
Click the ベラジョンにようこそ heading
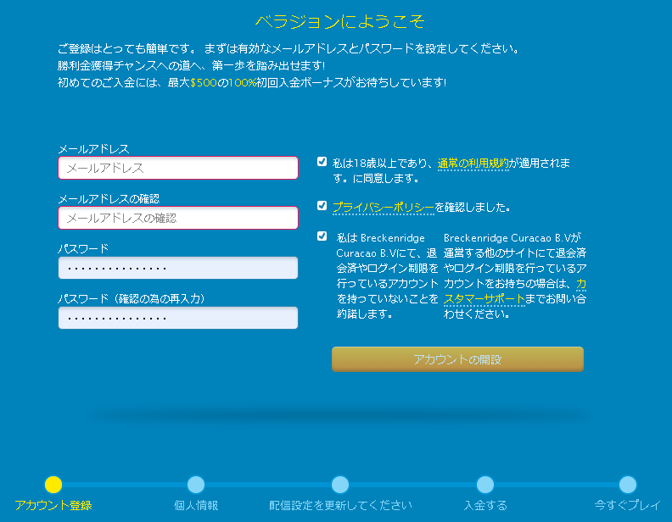(340, 21)
